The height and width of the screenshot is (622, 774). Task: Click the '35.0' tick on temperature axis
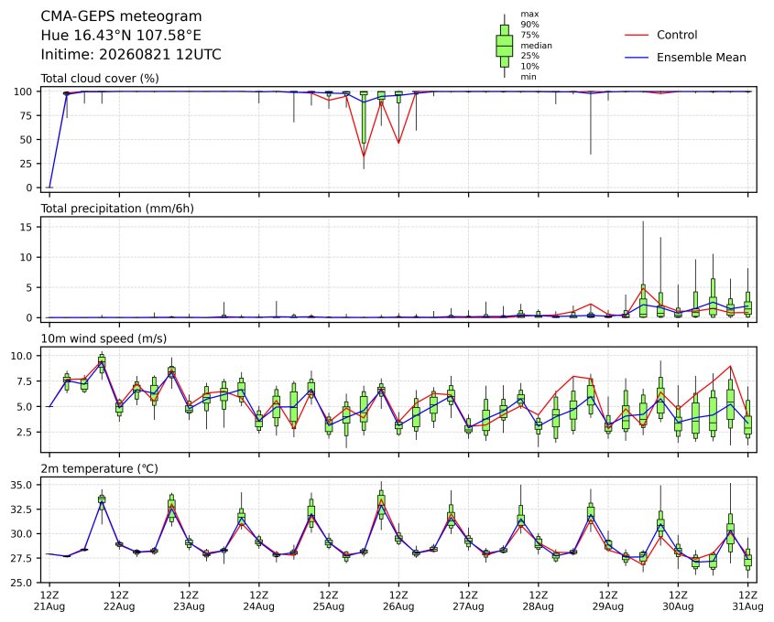22,485
